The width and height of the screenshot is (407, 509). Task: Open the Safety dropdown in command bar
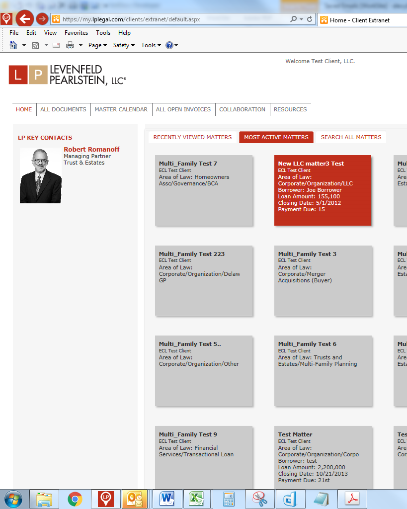124,45
